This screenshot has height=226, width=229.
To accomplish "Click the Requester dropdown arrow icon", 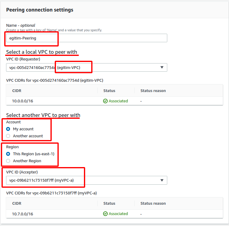I will pyautogui.click(x=162, y=67).
